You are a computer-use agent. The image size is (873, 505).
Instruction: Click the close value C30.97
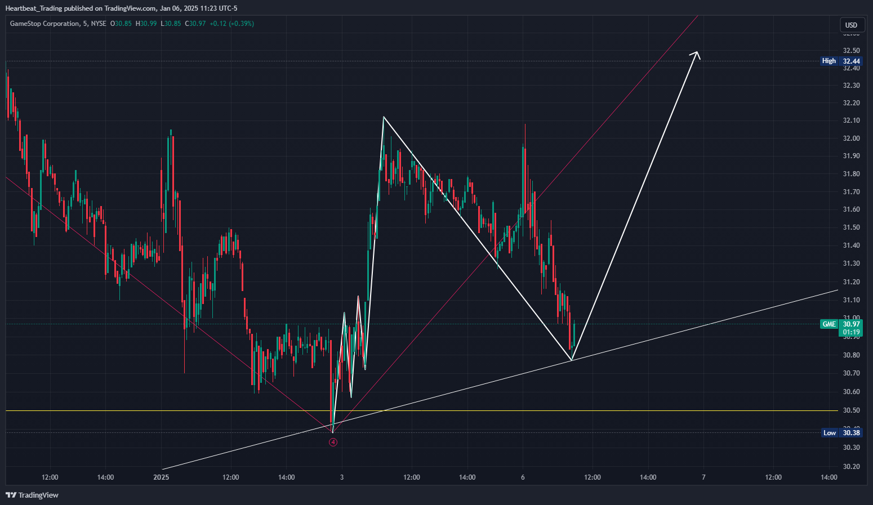[195, 24]
